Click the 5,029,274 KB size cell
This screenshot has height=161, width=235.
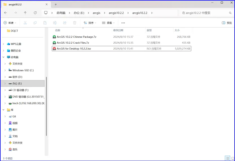183,49
